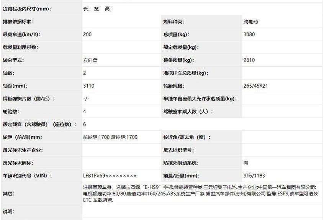Click the 半挂车鞍座最大允许承载质量(kg) label
324x220 pixels.
click(x=200, y=99)
